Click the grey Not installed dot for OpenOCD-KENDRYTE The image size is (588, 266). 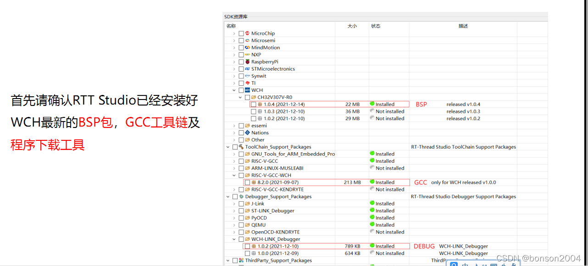372,232
